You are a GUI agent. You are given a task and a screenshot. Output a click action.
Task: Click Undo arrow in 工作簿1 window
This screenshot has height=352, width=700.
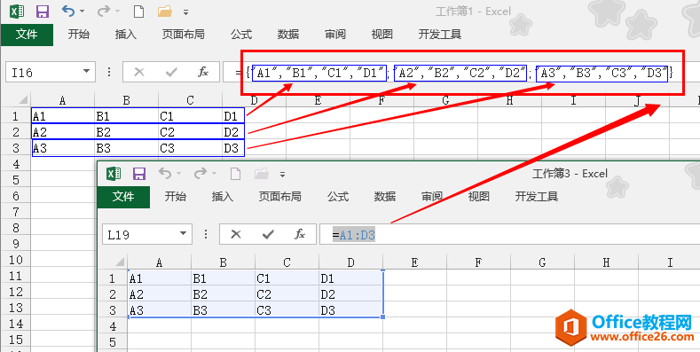coord(68,12)
